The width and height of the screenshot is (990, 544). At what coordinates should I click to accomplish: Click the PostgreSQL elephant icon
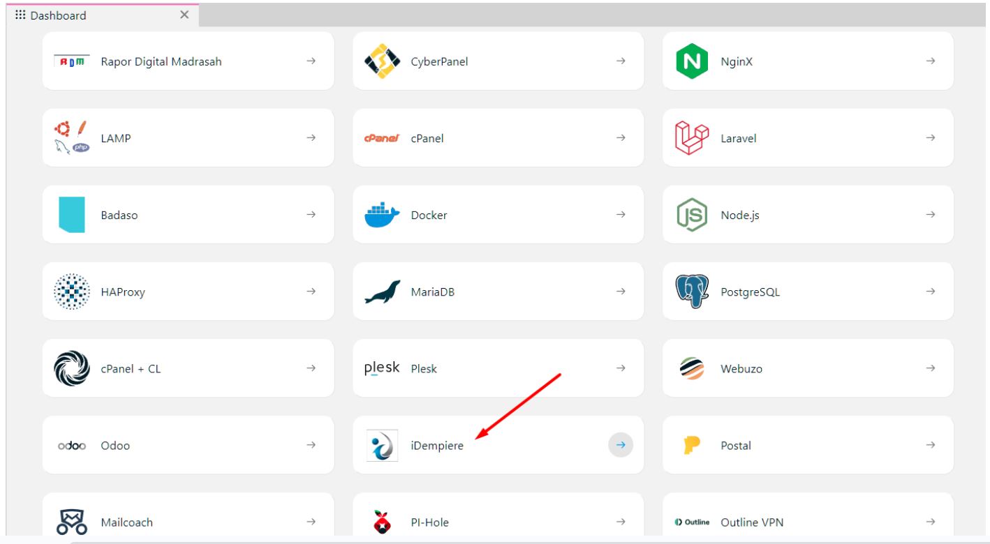[692, 292]
